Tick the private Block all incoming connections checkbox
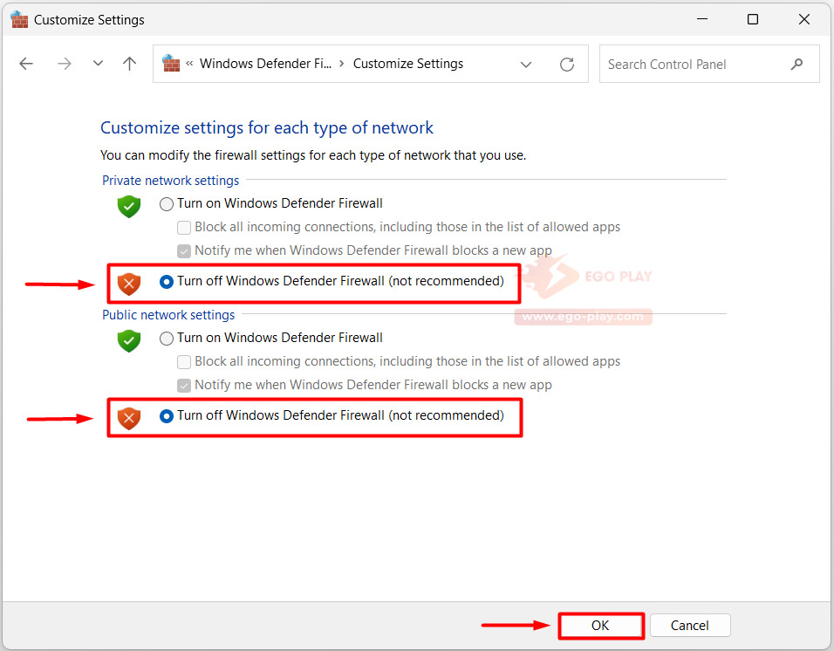The image size is (834, 651). tap(183, 228)
